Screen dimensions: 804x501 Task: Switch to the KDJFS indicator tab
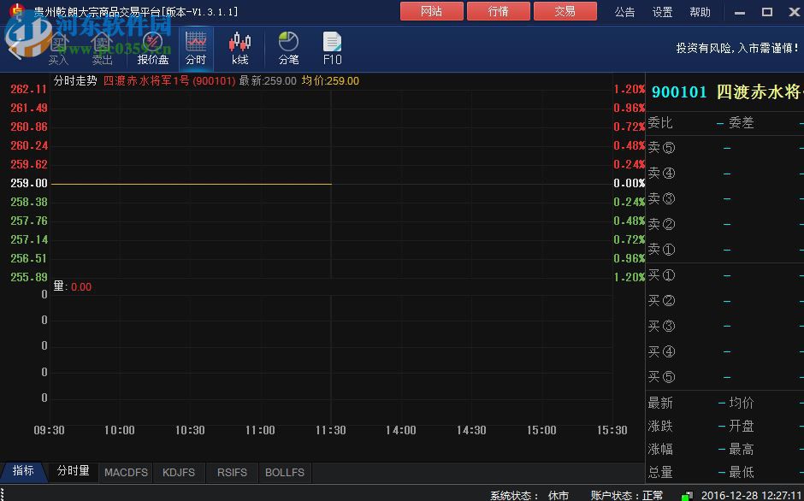179,472
